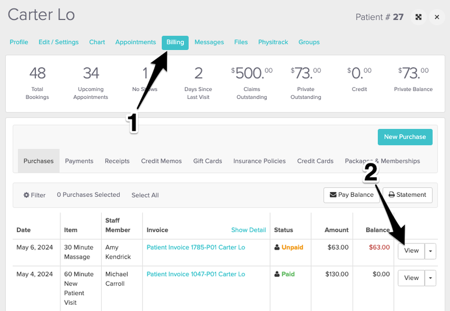Select the Billing tab
This screenshot has height=311, width=450.
click(x=175, y=42)
